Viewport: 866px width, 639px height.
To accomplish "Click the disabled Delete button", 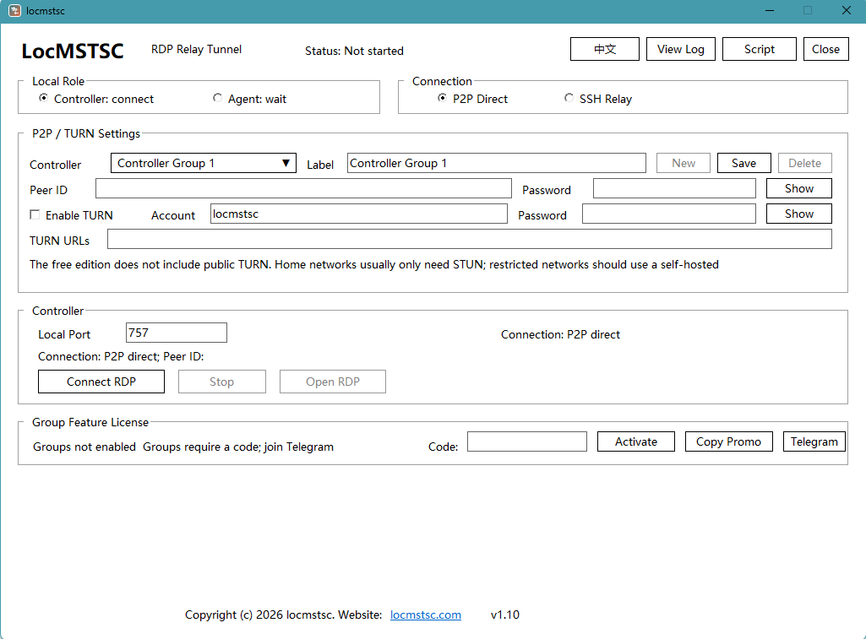I will (804, 163).
